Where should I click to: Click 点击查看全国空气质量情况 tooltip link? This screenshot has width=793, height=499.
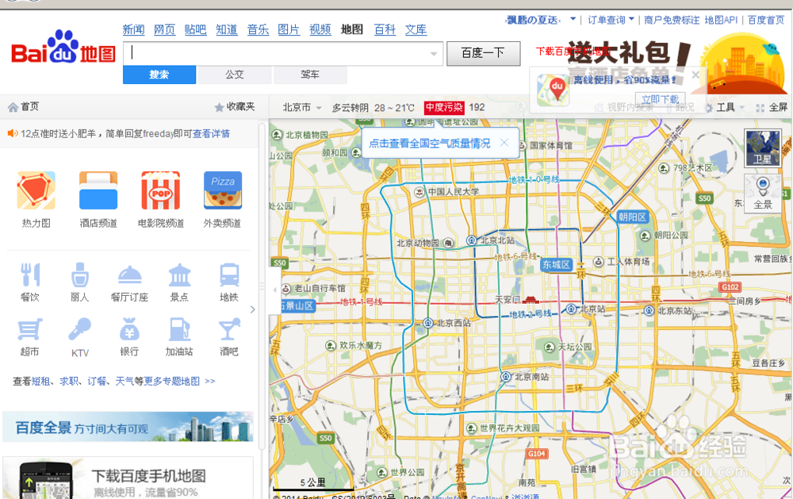click(x=429, y=144)
